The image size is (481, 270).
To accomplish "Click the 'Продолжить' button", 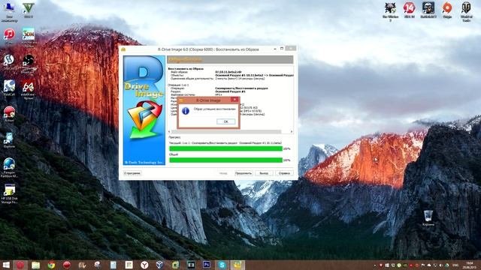I will (x=244, y=173).
